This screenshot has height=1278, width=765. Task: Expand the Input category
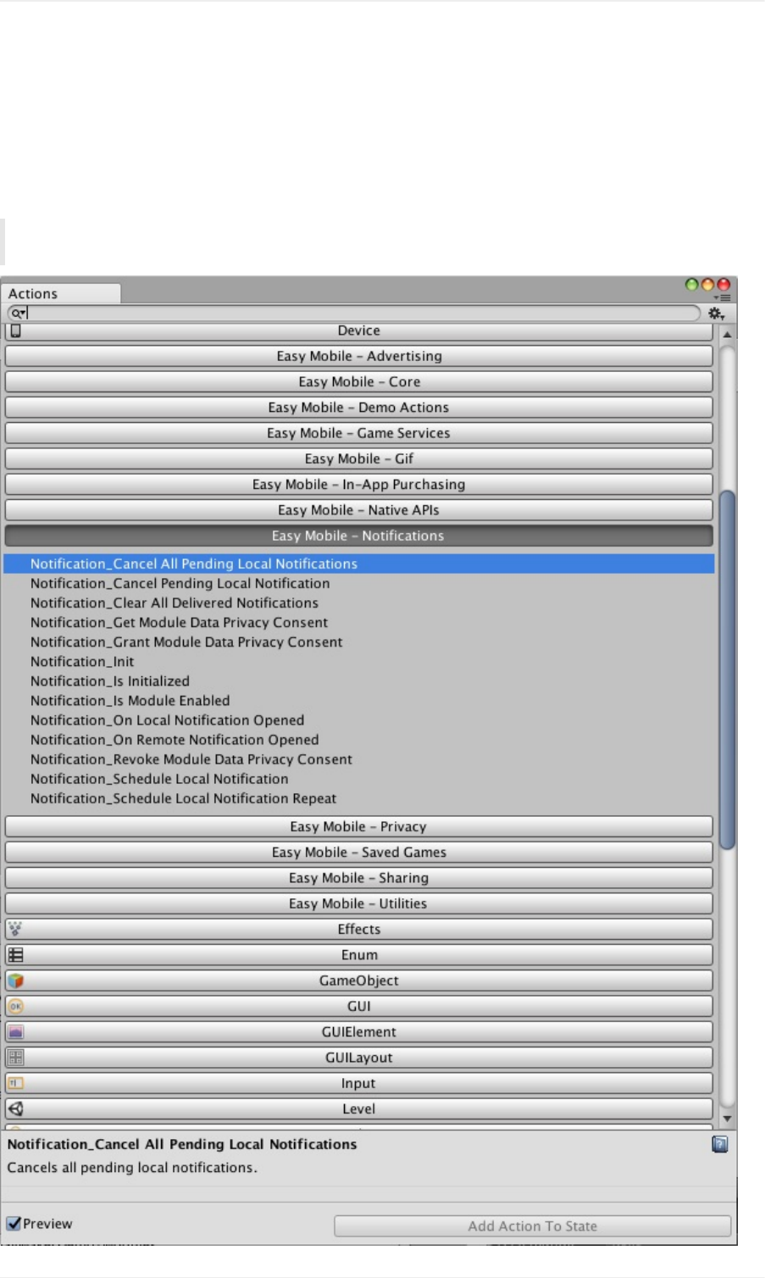(359, 1083)
